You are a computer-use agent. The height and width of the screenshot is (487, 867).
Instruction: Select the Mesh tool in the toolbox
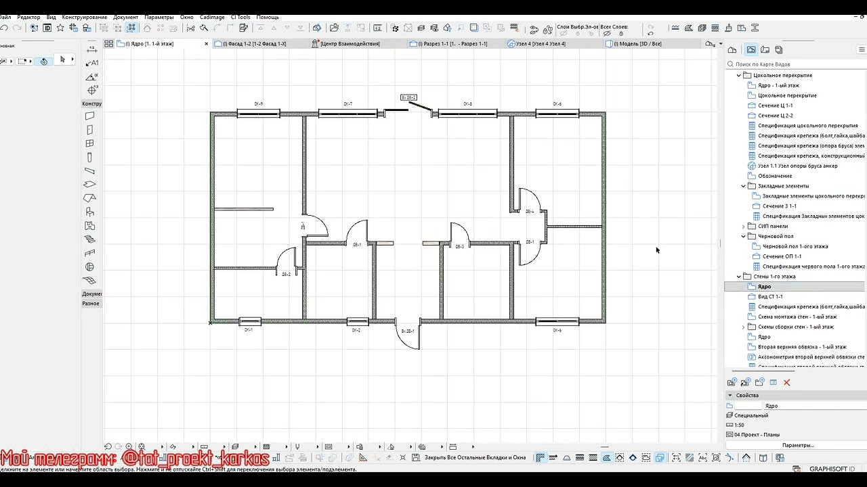tap(90, 281)
